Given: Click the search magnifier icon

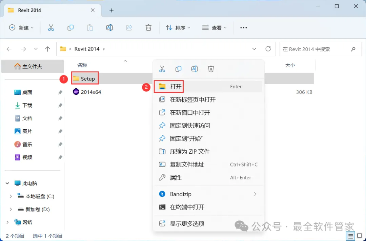Looking at the screenshot, I should pos(353,49).
